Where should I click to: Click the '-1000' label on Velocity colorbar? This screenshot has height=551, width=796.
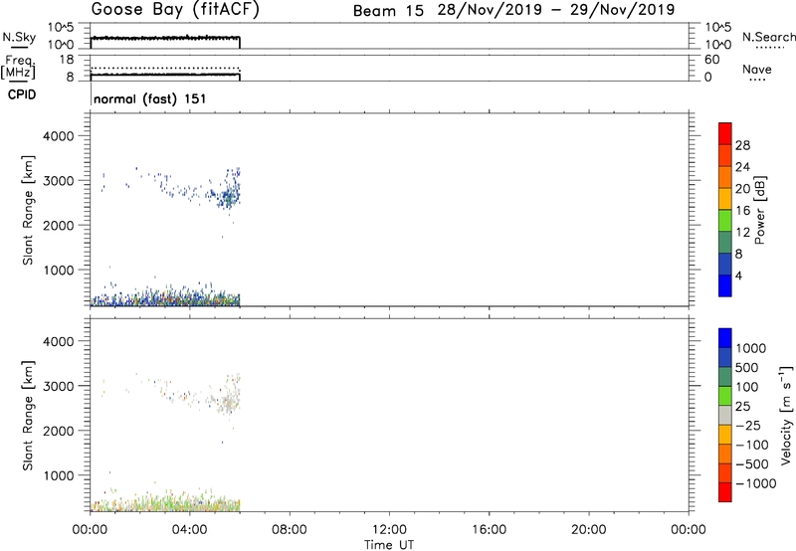(756, 483)
